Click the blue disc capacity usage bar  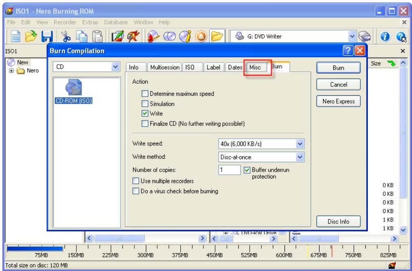pos(35,249)
